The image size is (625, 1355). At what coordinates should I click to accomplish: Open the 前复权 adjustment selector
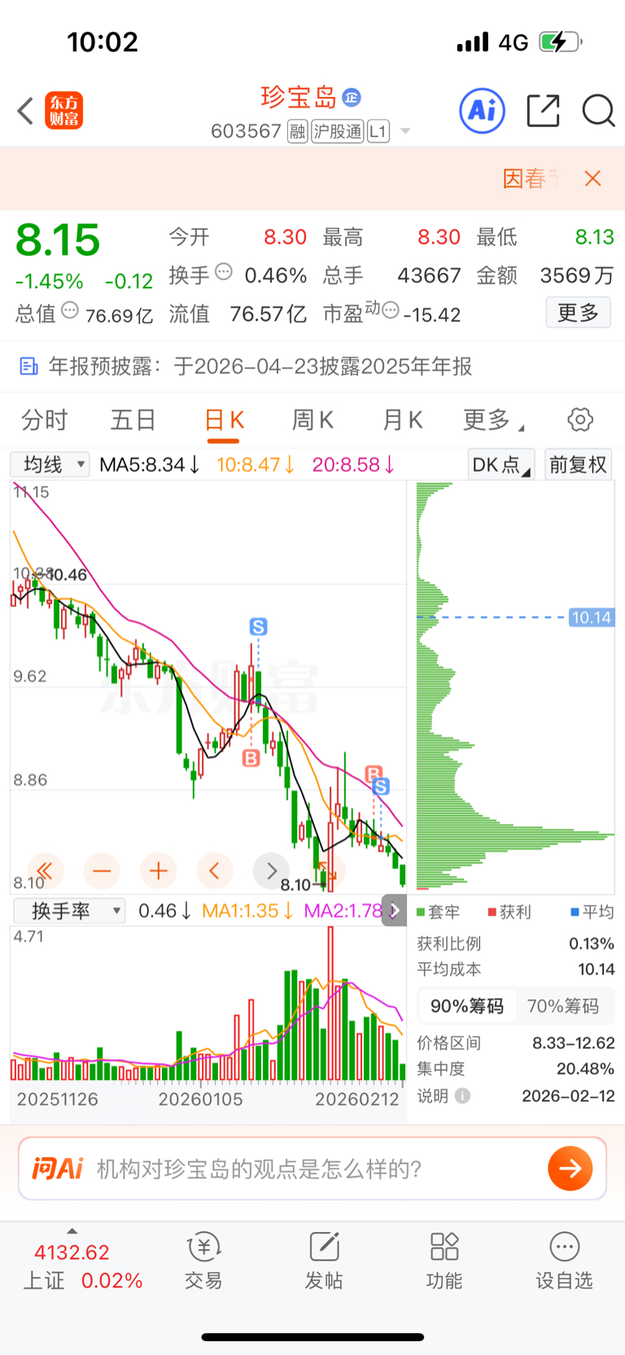pyautogui.click(x=578, y=464)
